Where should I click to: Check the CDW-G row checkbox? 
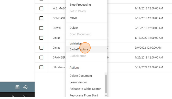[x=41, y=28]
